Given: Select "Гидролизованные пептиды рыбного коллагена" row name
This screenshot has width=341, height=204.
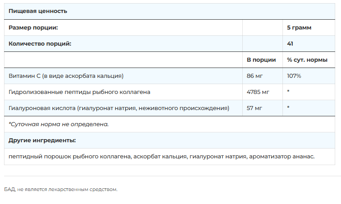Looking at the screenshot, I should tap(79, 92).
